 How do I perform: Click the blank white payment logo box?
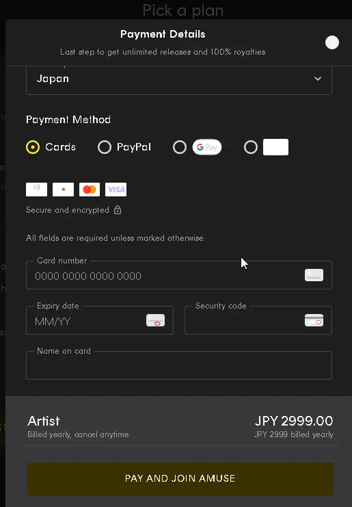pos(275,147)
